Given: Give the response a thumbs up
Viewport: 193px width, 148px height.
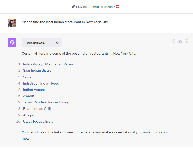Looking at the screenshot, I should 180,41.
